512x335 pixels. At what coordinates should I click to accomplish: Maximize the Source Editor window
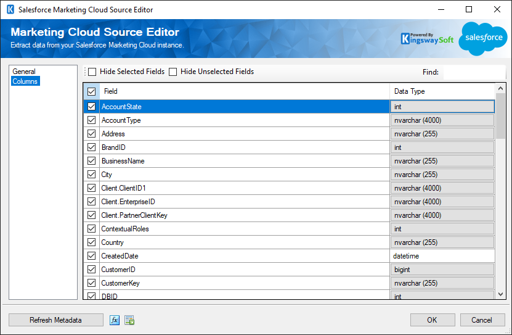point(469,9)
